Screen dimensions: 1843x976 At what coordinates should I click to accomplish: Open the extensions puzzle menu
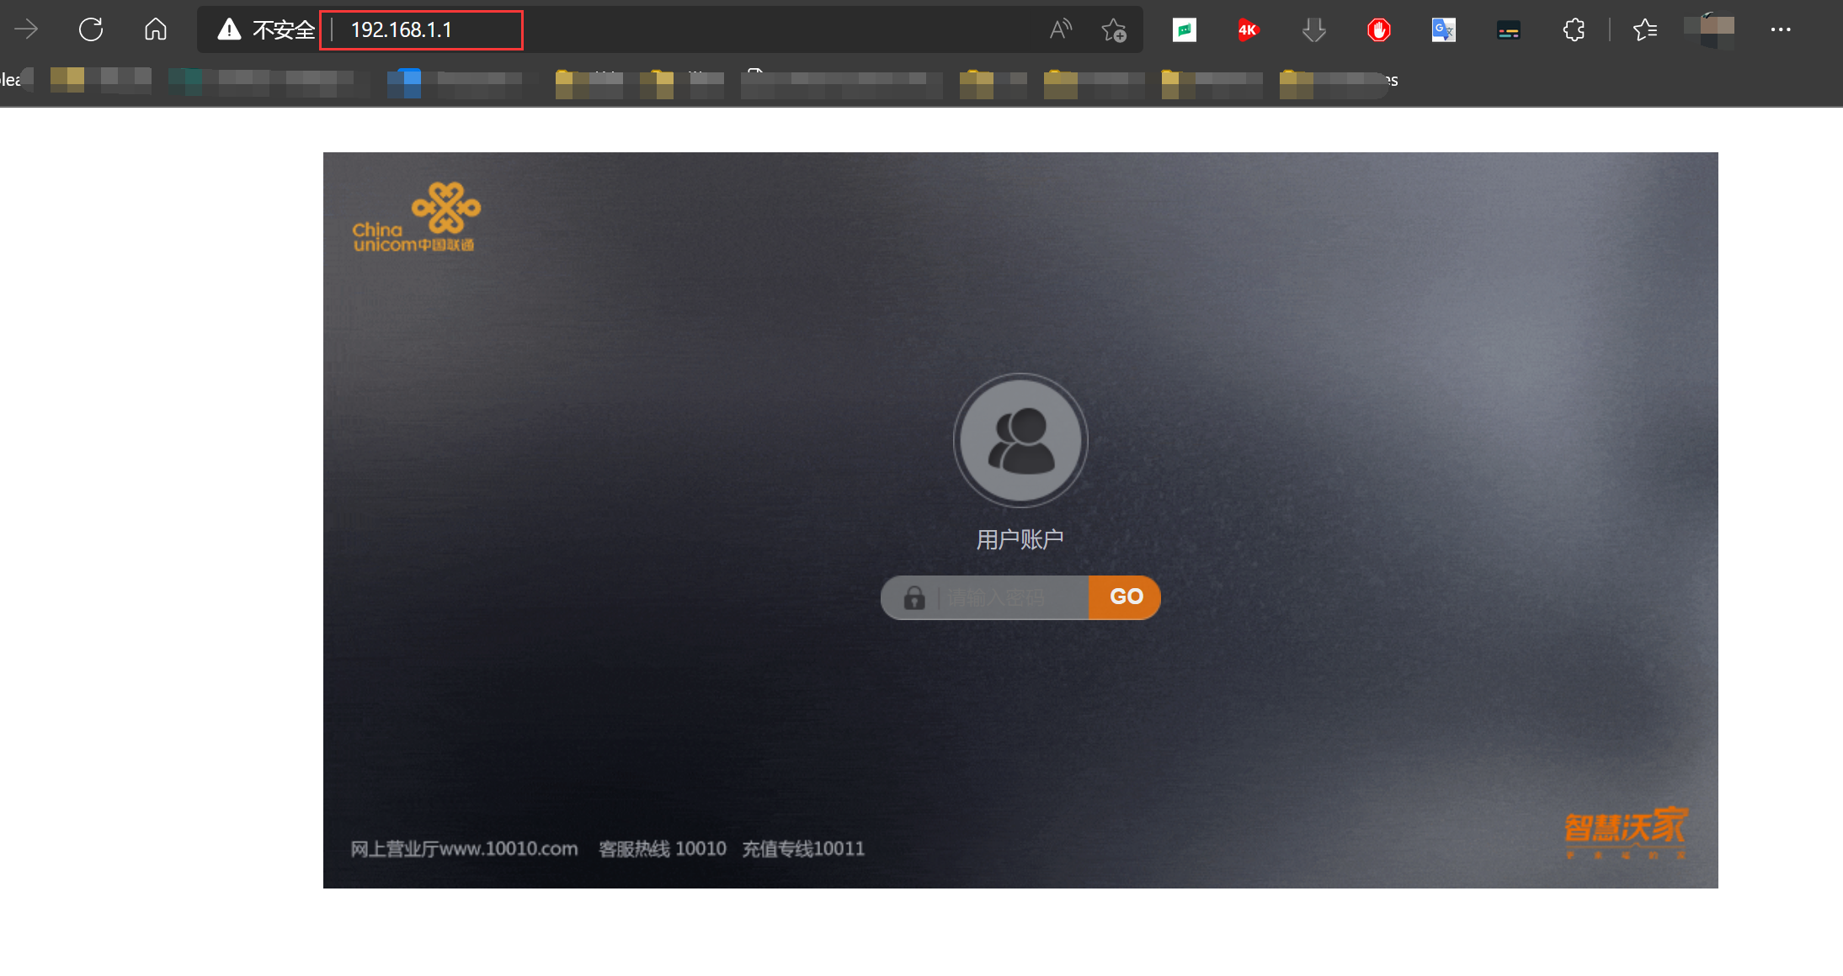(x=1573, y=30)
